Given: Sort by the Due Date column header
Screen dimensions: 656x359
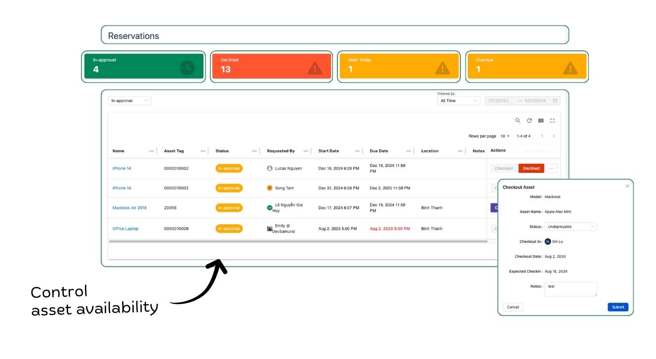Looking at the screenshot, I should (379, 151).
